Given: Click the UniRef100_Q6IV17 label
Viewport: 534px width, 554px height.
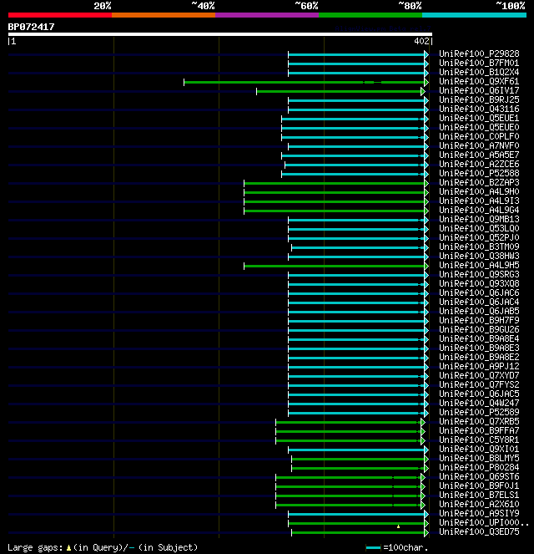Looking at the screenshot, I should [x=479, y=90].
